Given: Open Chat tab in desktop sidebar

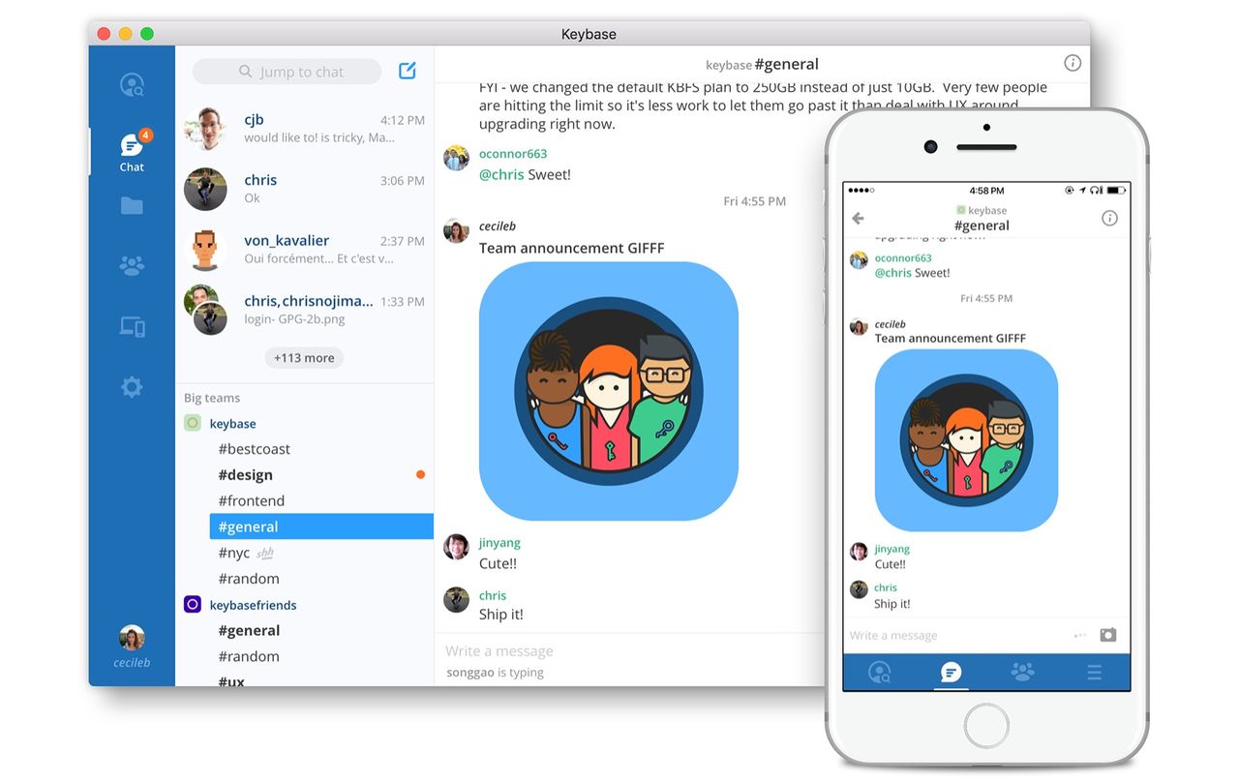Looking at the screenshot, I should 132,151.
